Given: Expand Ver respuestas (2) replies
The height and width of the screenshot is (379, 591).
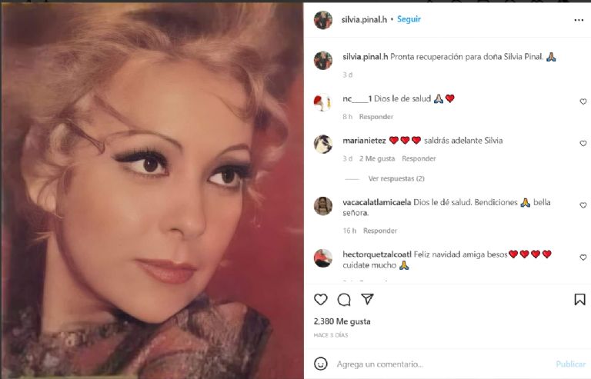Looking at the screenshot, I should tap(396, 178).
